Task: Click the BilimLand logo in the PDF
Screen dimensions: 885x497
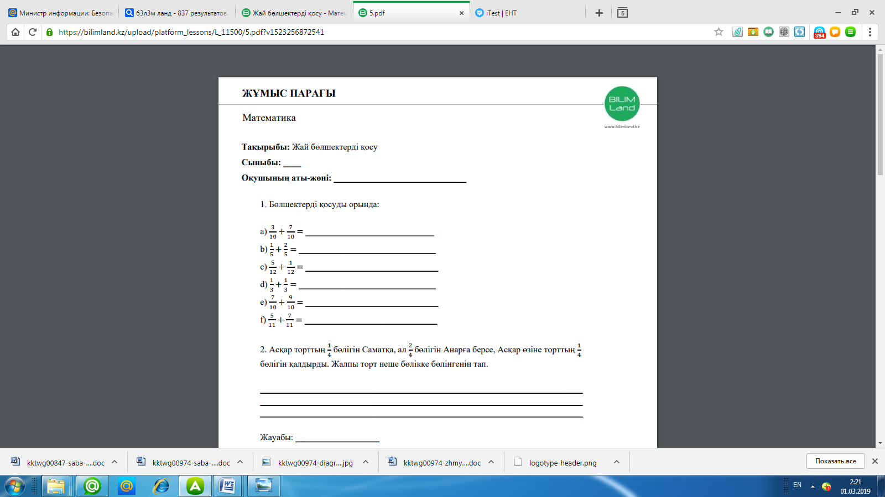Action: point(622,104)
